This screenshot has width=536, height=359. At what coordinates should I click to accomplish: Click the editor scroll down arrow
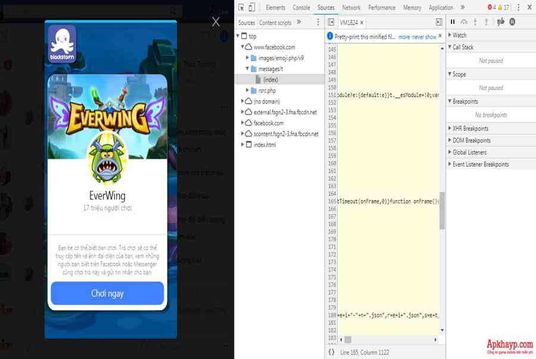(x=442, y=330)
